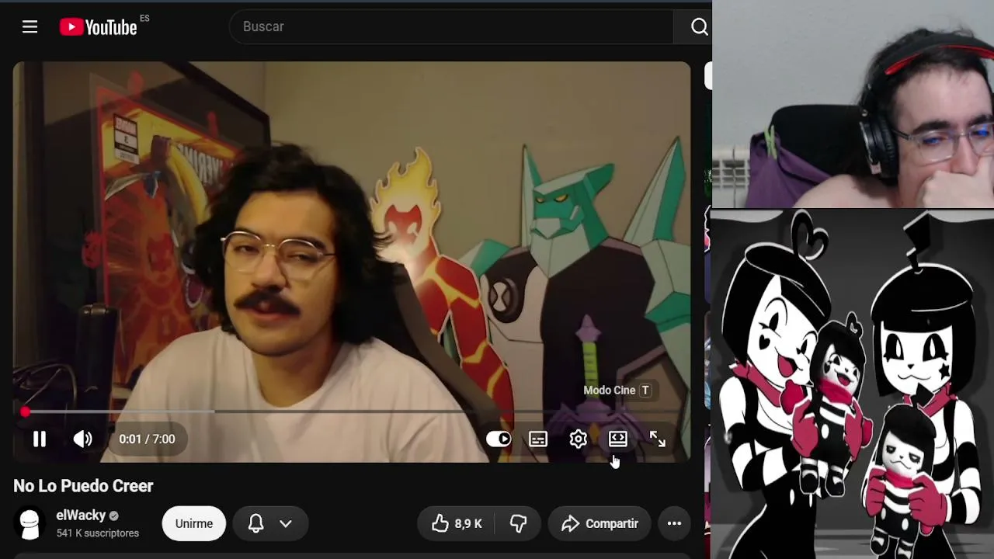Viewport: 994px width, 559px height.
Task: Enter fullscreen mode
Action: 658,439
